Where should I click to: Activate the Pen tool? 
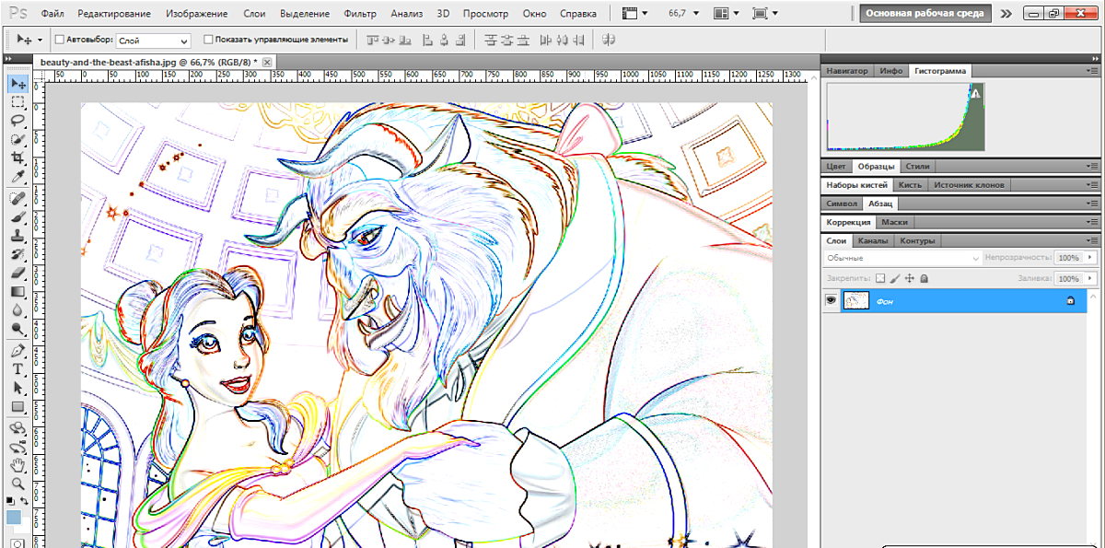coord(17,351)
